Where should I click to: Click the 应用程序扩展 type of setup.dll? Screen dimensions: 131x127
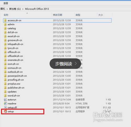[x=82, y=107]
